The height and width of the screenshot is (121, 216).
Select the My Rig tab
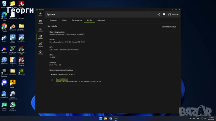click(89, 20)
